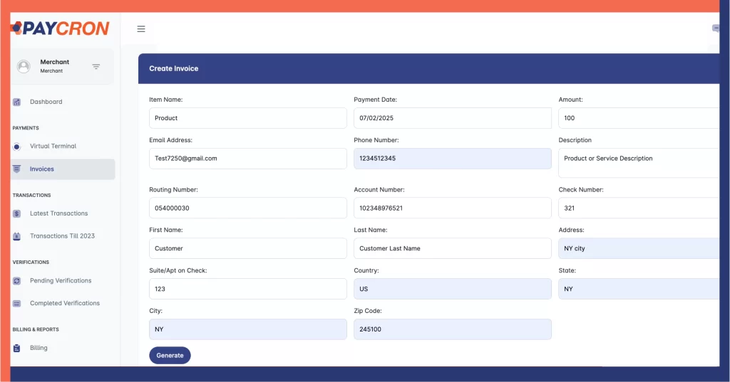This screenshot has width=730, height=382.
Task: Click the Dashboard chart icon
Action: point(17,102)
